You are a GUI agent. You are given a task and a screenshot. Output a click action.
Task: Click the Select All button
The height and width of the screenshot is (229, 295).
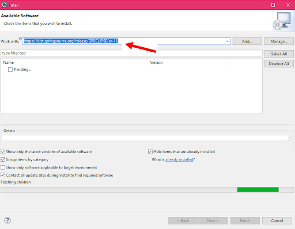[x=279, y=54]
